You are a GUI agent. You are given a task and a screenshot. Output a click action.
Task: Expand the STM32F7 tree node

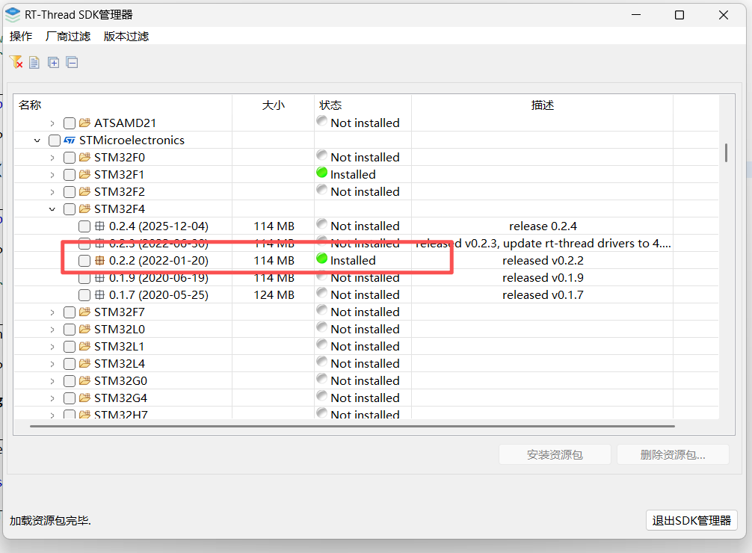pyautogui.click(x=52, y=312)
